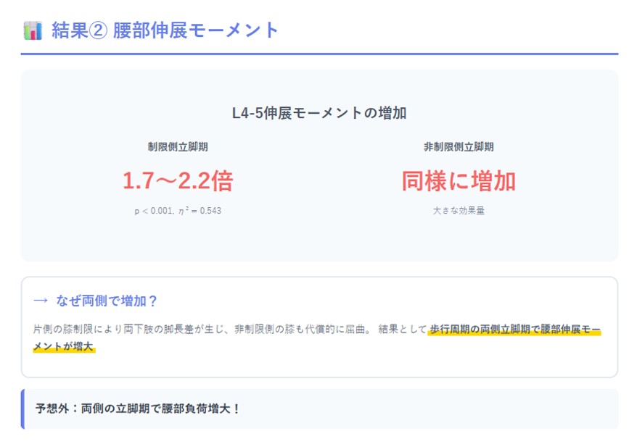Click the L4-5伸展モーメントの増加 card title

[x=319, y=113]
